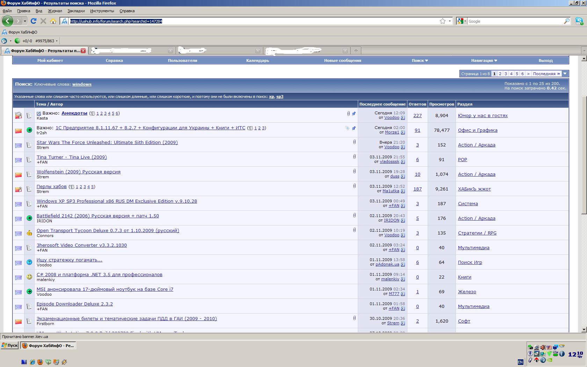The height and width of the screenshot is (367, 587).
Task: Open the attachment paperclip on Wolfenstein thread
Action: [x=354, y=171]
